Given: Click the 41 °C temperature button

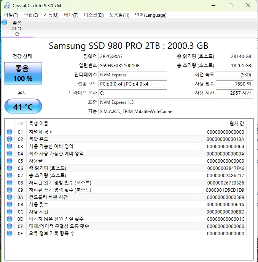Looking at the screenshot, I should 23,106.
